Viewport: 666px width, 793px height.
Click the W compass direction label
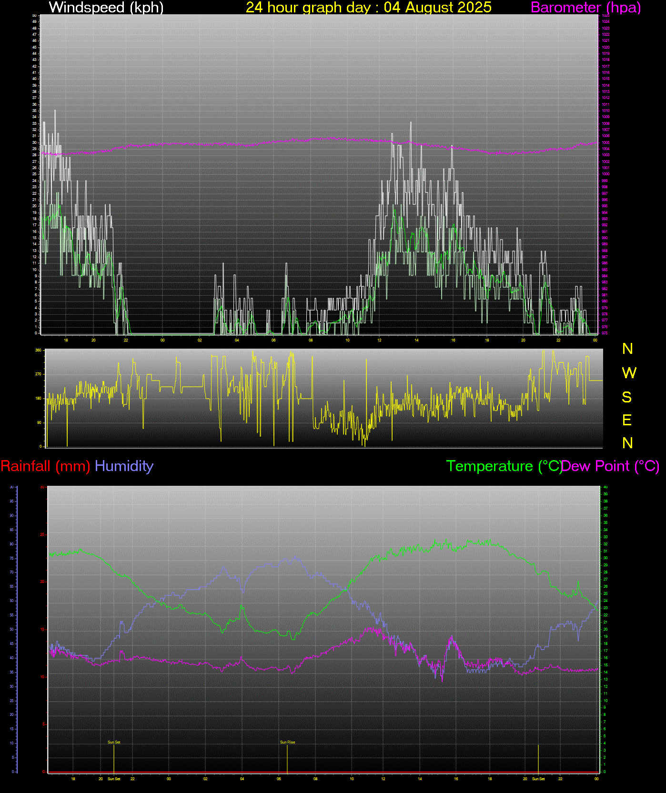click(629, 373)
